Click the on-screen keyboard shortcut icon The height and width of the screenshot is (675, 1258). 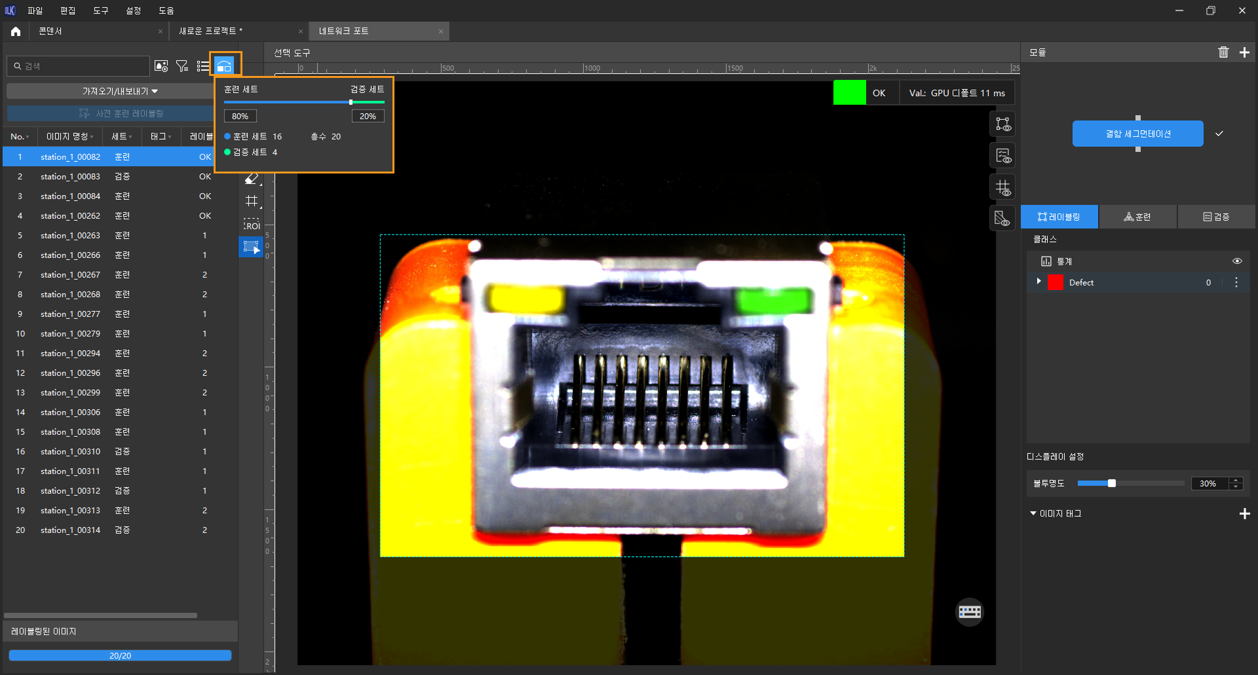969,612
